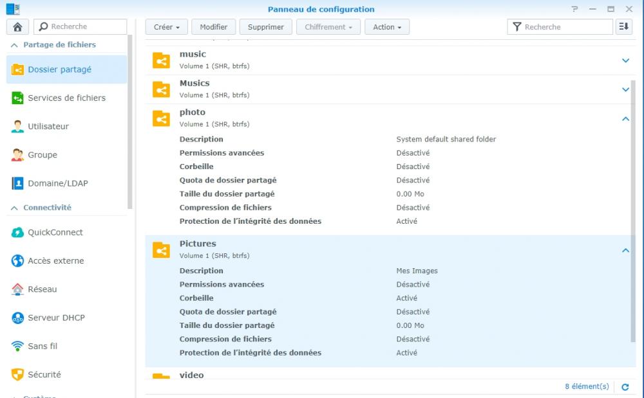This screenshot has height=398, width=644.
Task: Collapse the photo folder details
Action: tap(625, 119)
